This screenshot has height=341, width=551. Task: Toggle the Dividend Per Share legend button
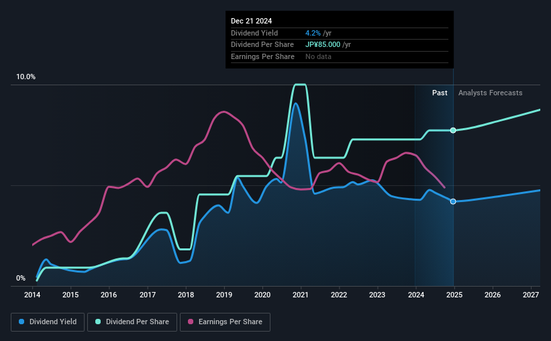pyautogui.click(x=132, y=322)
